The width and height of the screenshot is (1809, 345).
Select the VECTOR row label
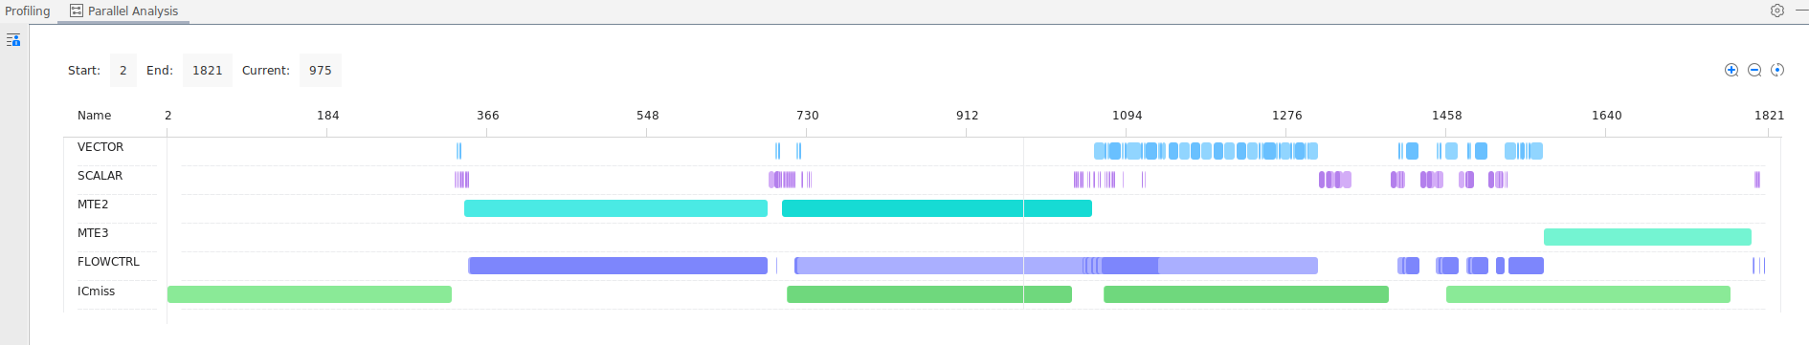[x=100, y=147]
